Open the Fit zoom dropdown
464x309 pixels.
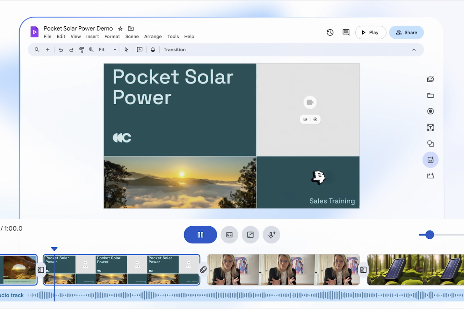click(108, 50)
